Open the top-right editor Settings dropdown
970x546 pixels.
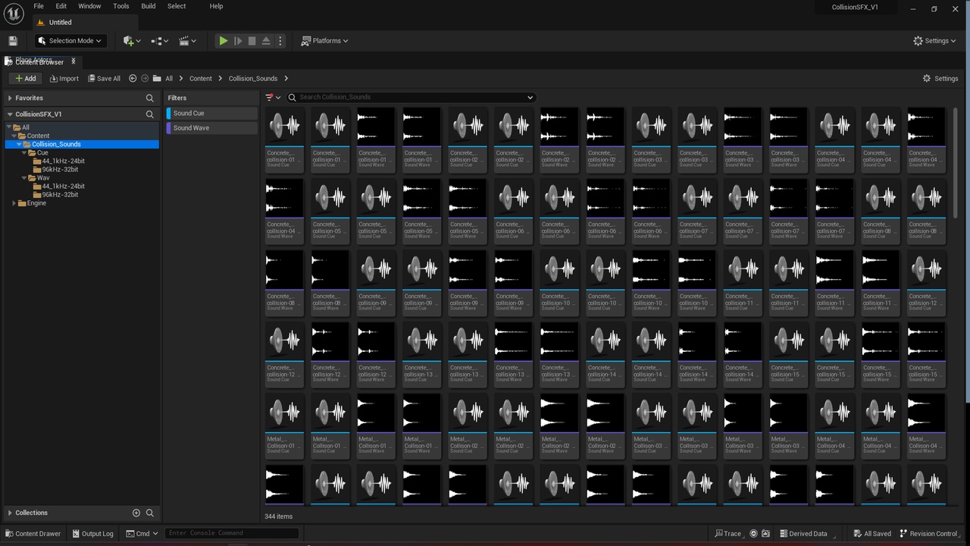pos(935,41)
